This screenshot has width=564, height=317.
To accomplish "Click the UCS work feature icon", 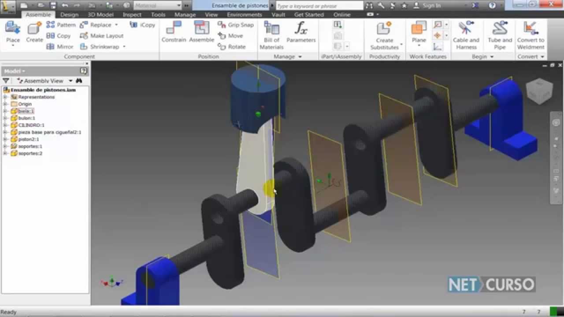I will coord(438,46).
